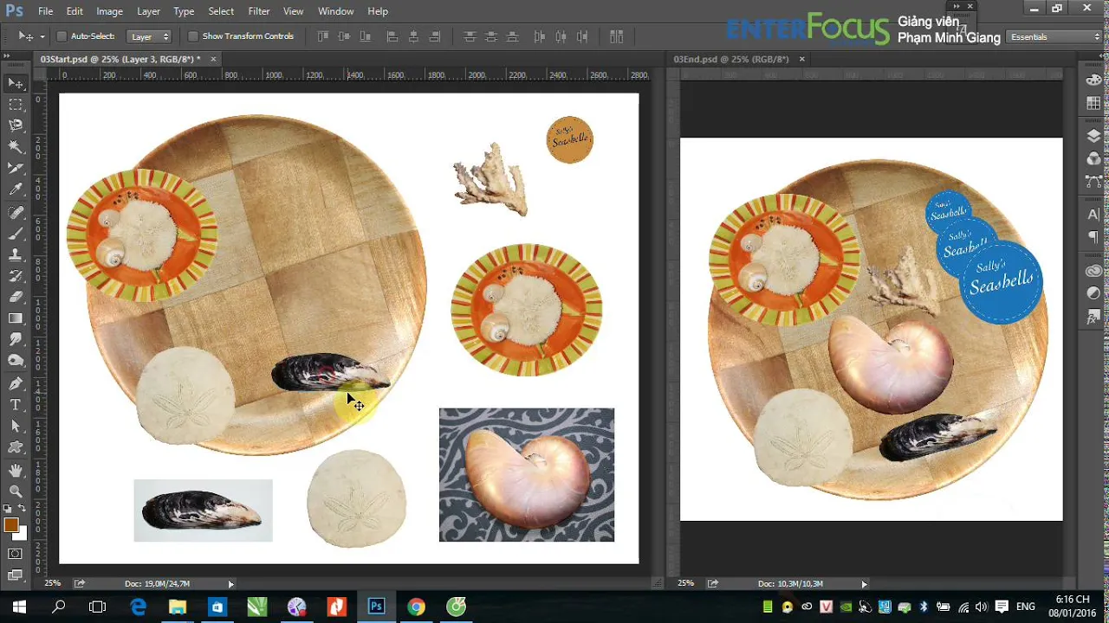
Task: Select the Gradient tool
Action: [x=16, y=319]
